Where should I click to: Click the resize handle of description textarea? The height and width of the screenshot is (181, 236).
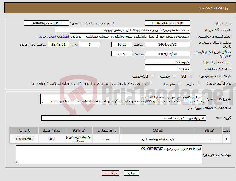coord(42,102)
